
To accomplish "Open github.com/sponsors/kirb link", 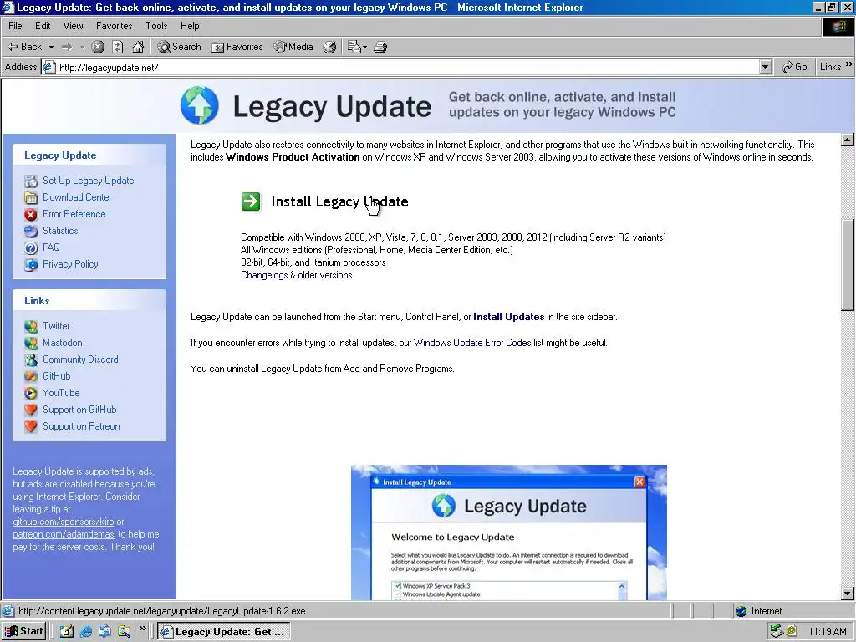I will pos(64,522).
